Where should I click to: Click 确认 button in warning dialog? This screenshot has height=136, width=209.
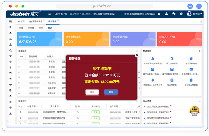coord(92,92)
